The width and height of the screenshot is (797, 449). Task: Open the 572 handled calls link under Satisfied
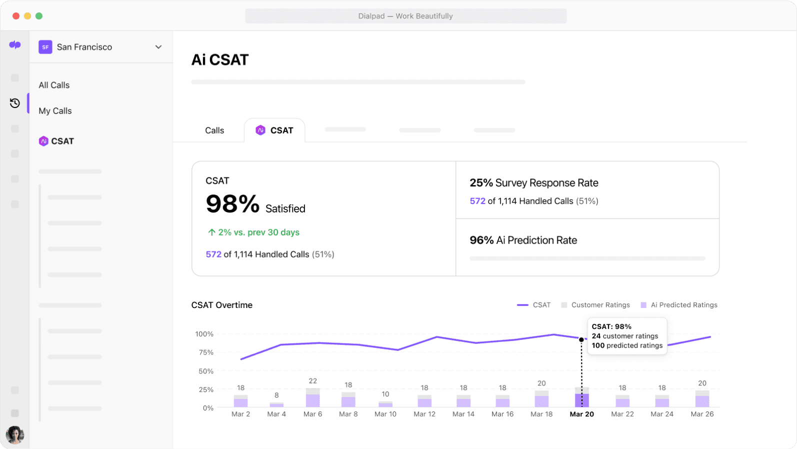pos(213,254)
